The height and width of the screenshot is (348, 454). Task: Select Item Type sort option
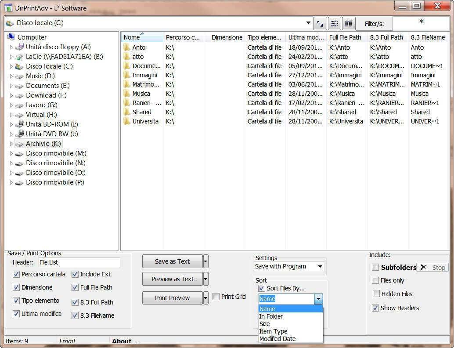click(x=290, y=331)
